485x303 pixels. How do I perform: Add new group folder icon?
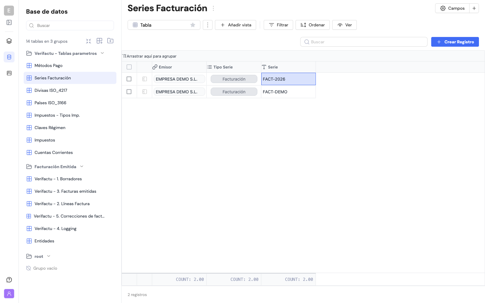click(x=110, y=41)
